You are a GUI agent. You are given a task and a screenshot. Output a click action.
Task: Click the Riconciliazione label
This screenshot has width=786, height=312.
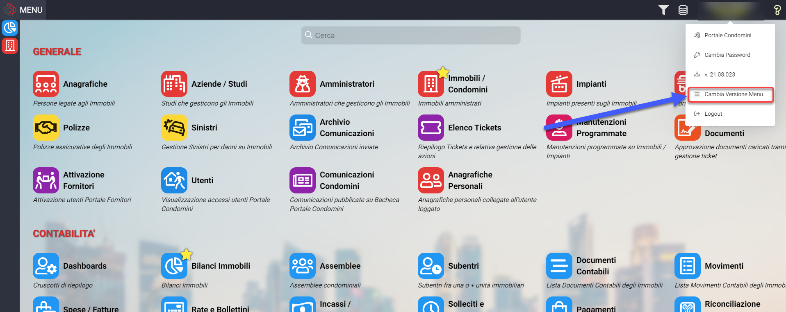point(732,304)
